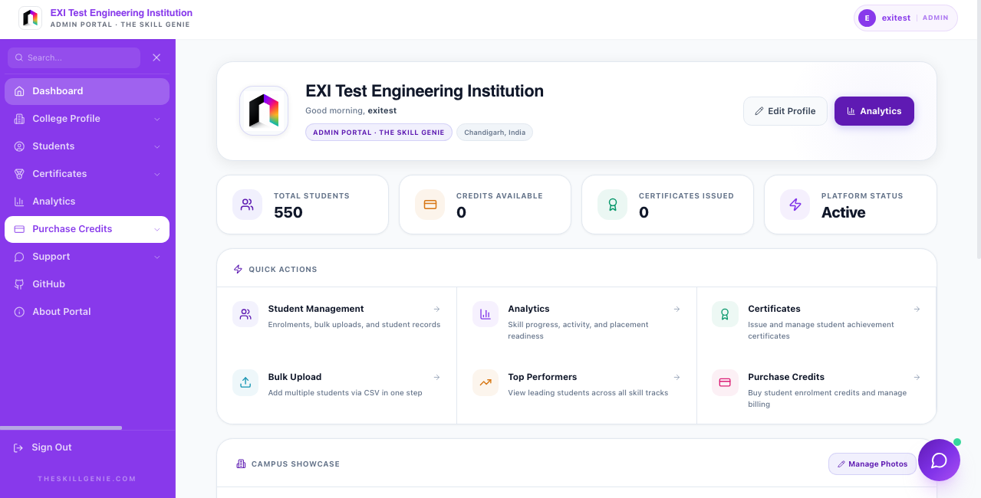The width and height of the screenshot is (981, 498).
Task: Click the arrow beside Bulk Upload
Action: tap(436, 377)
